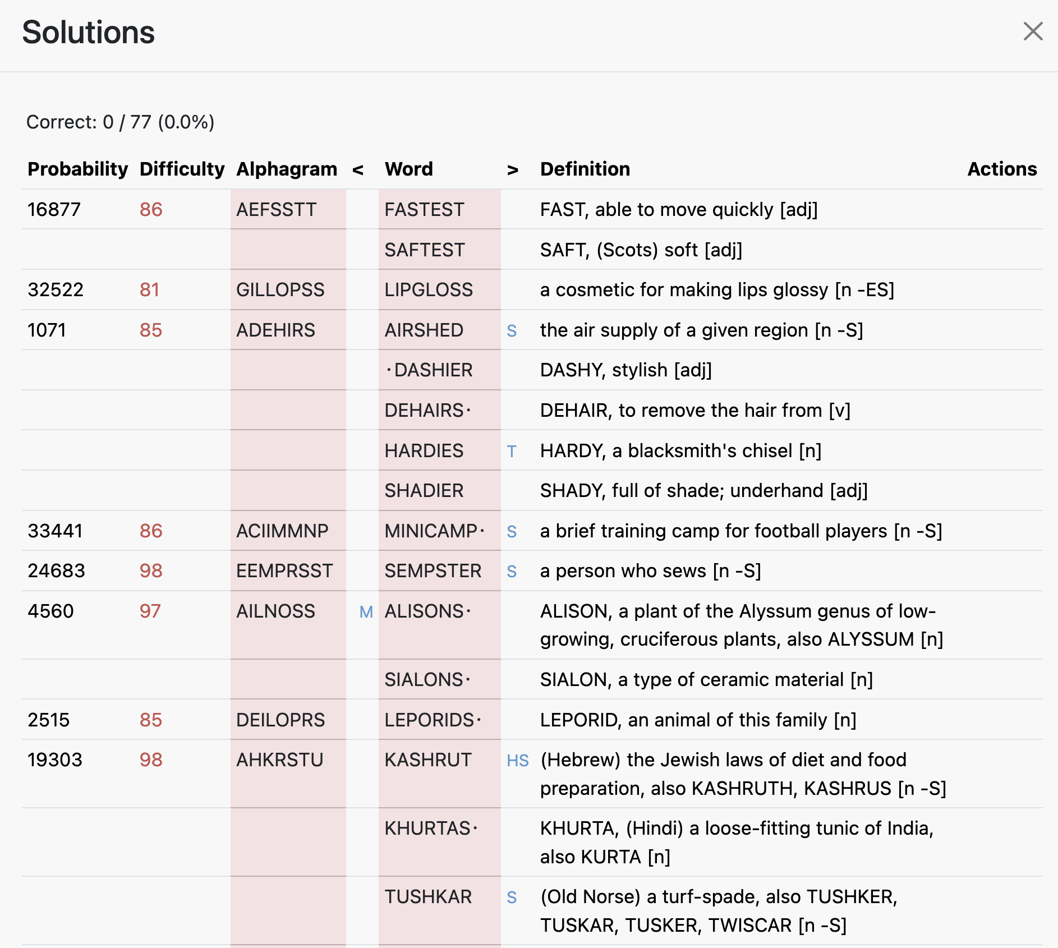Select the alphagram ACIIMMNP
1058x948 pixels.
tap(282, 531)
